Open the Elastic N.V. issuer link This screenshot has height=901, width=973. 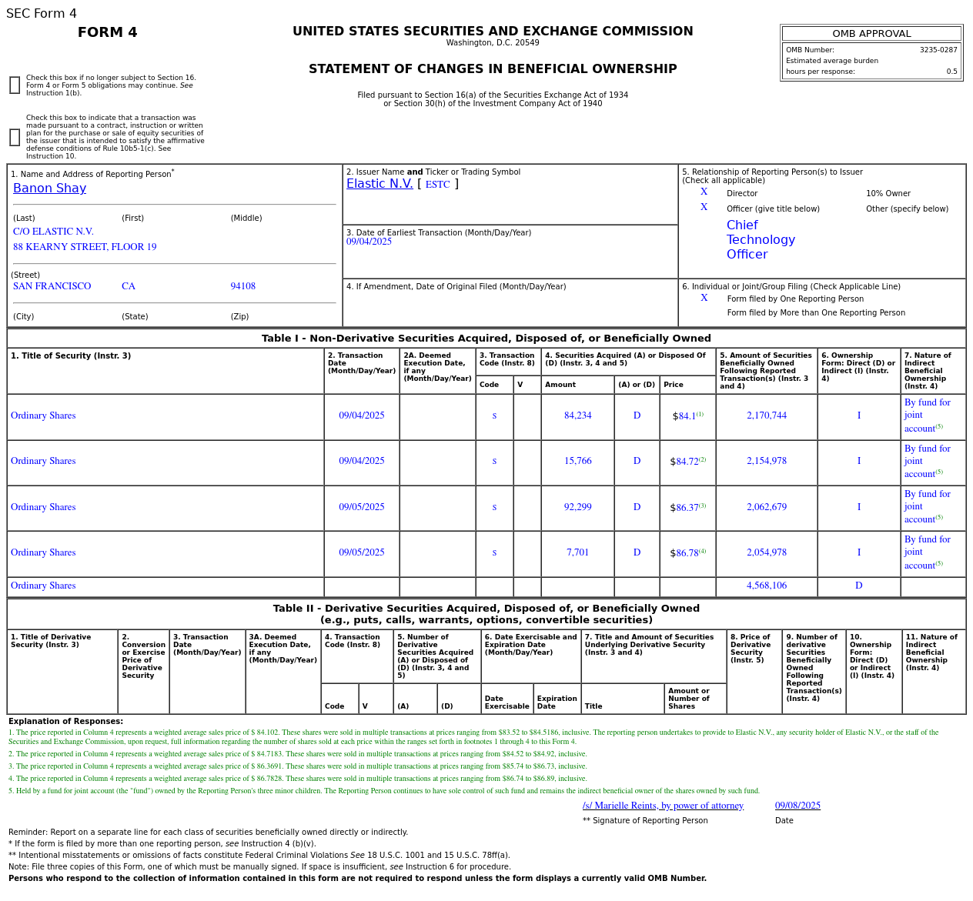380,184
